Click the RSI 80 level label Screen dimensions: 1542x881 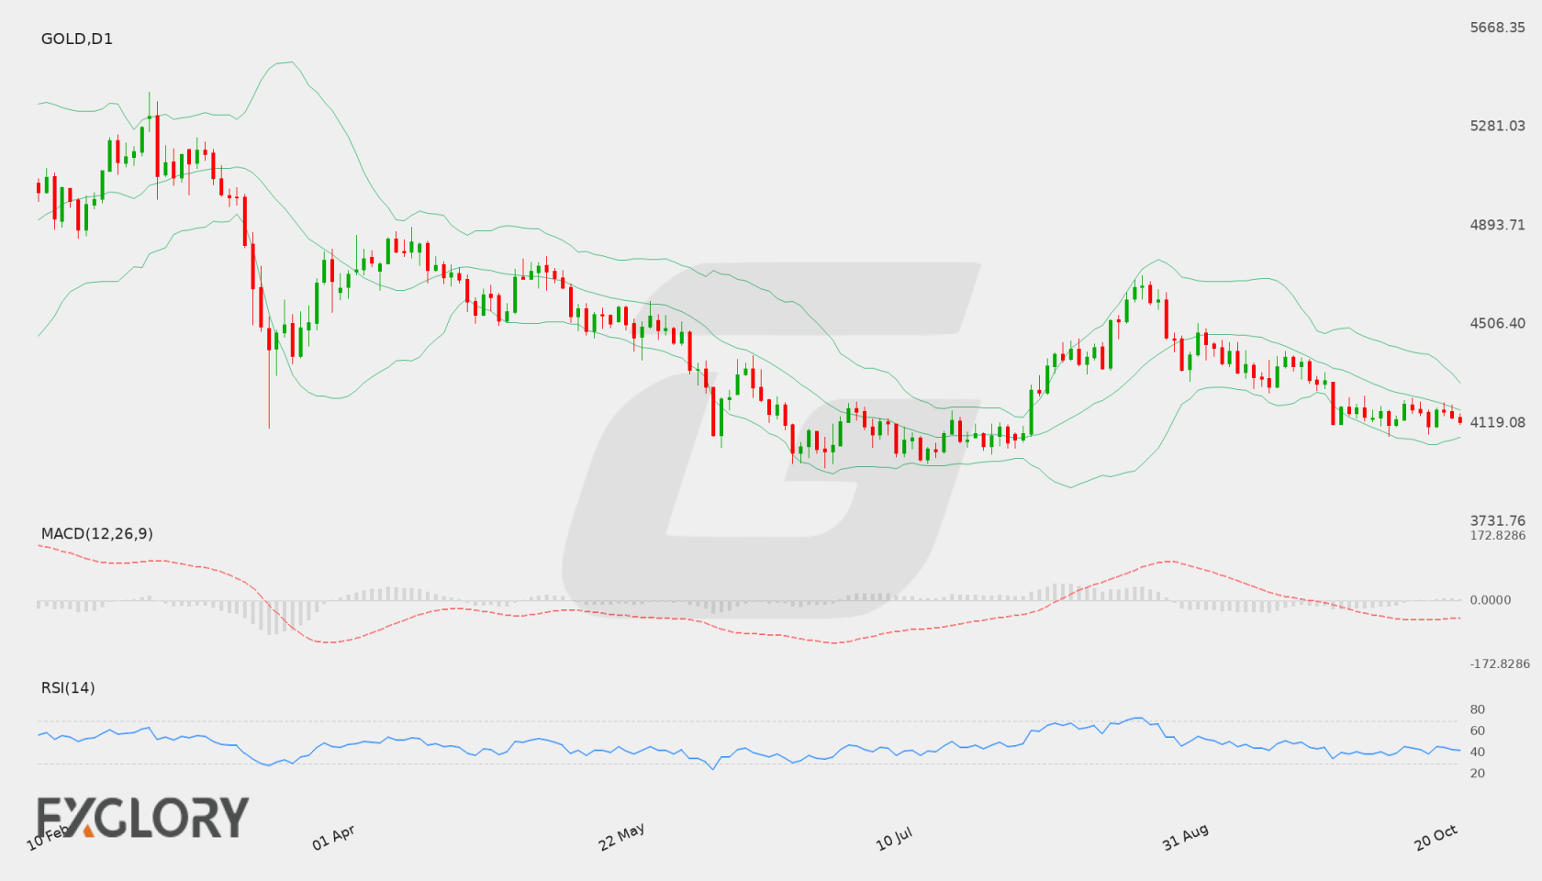[1478, 709]
